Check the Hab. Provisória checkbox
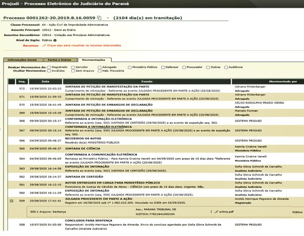 [100, 71]
